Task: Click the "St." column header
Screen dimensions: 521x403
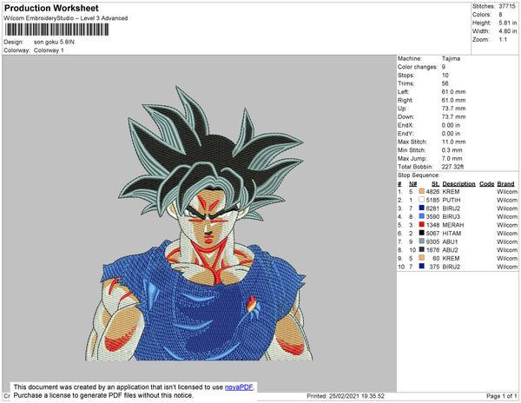Action: 435,184
